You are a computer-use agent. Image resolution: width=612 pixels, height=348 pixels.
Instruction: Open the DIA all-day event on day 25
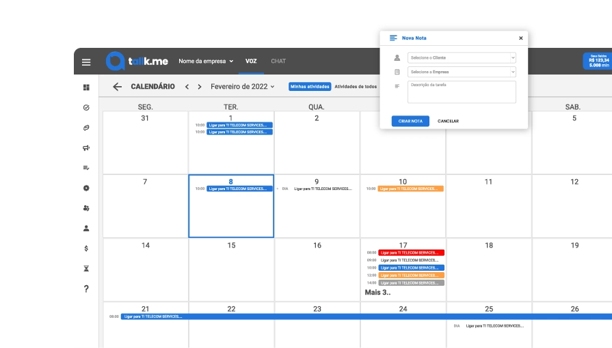[x=494, y=325]
